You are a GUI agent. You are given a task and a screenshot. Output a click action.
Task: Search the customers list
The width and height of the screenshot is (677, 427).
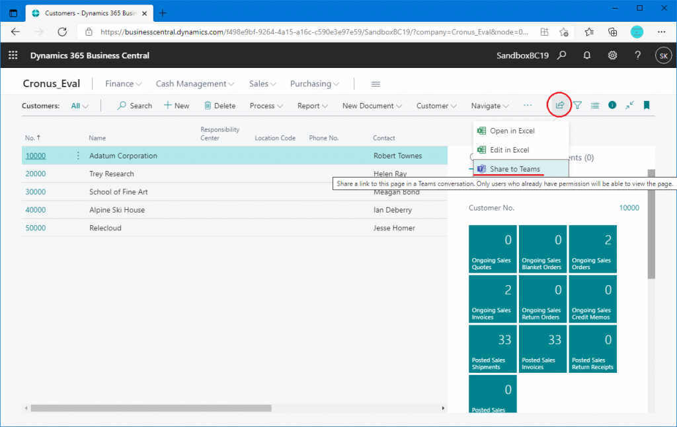pos(135,106)
